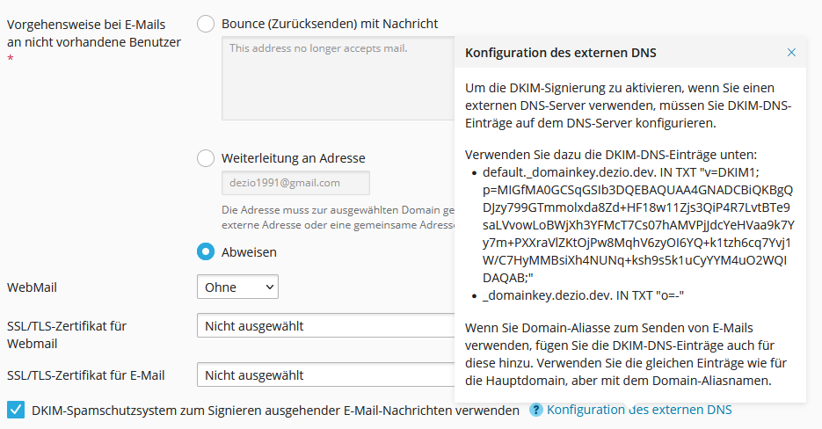Click the popup title Konfiguration des externen DNS
The width and height of the screenshot is (822, 429).
(560, 53)
